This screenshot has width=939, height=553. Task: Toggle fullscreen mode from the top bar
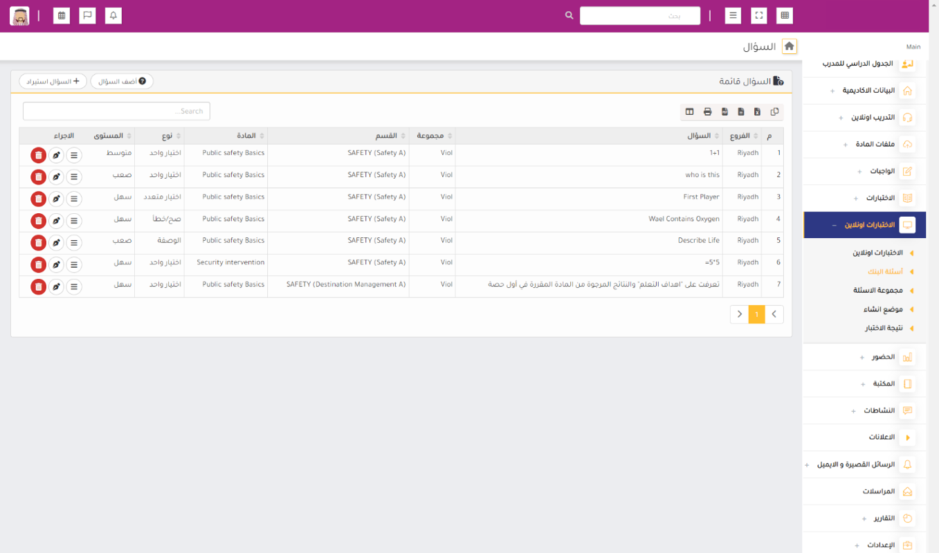click(x=759, y=15)
